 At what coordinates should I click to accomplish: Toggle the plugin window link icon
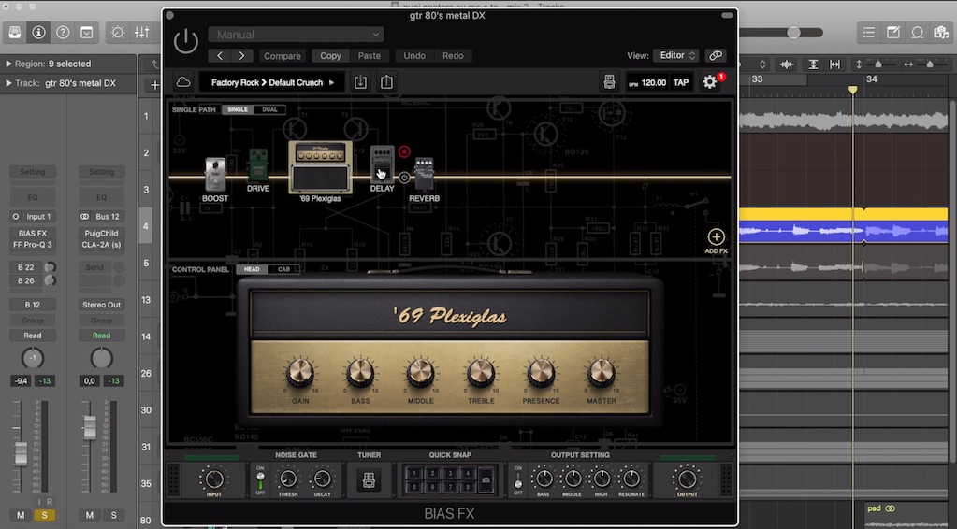(x=716, y=55)
